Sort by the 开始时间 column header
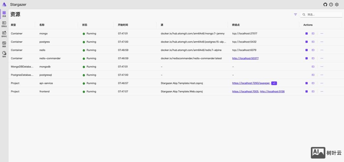 point(123,25)
